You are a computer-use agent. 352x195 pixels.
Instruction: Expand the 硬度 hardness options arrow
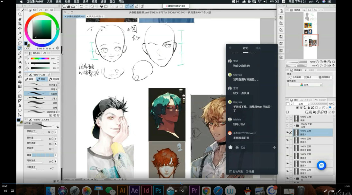(x=55, y=155)
